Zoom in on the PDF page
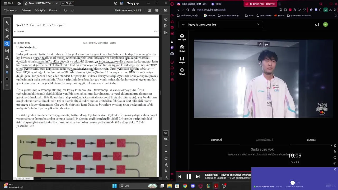This screenshot has height=190, width=338. point(166,171)
